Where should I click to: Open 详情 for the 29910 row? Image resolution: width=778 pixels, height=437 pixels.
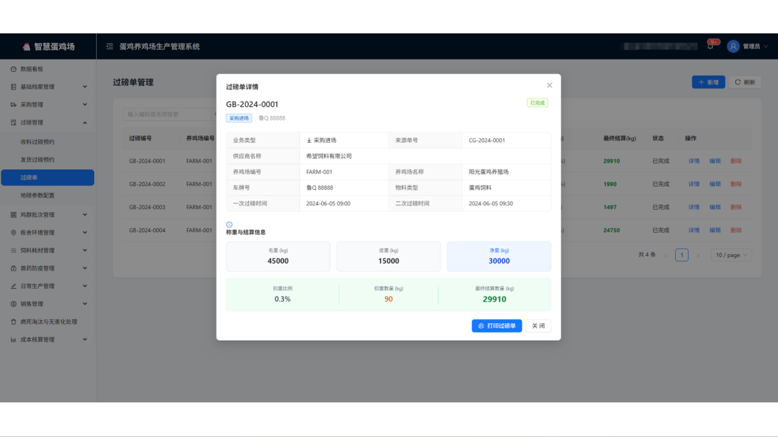694,161
